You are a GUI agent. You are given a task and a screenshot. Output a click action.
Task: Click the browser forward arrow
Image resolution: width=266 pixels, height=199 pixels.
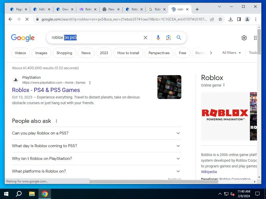(x=19, y=19)
